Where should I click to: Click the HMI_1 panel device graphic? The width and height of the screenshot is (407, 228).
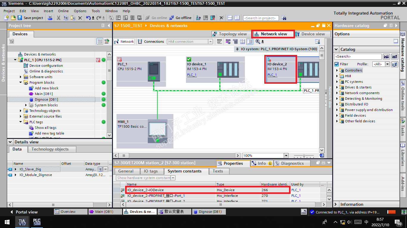[x=158, y=131]
